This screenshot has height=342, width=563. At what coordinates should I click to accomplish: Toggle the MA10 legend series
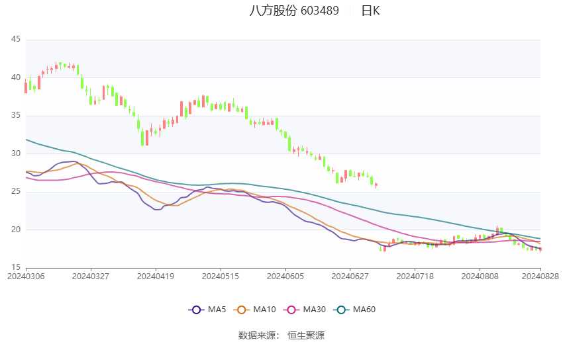coord(254,310)
